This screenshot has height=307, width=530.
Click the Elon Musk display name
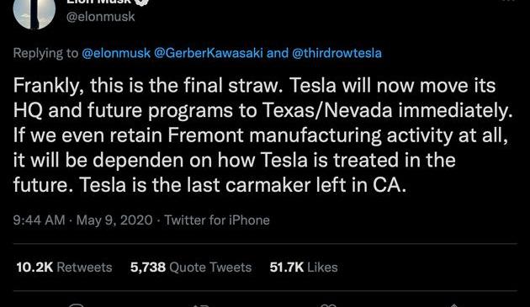[98, 2]
